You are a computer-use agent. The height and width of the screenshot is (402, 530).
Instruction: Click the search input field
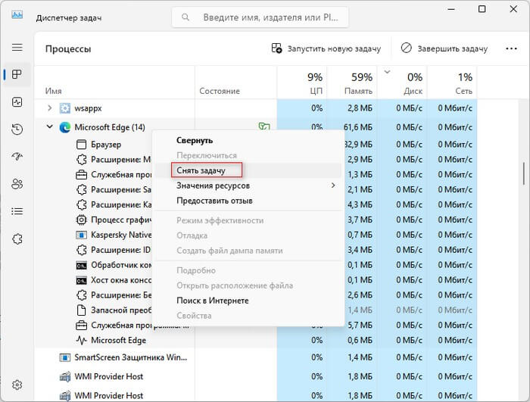tap(260, 17)
